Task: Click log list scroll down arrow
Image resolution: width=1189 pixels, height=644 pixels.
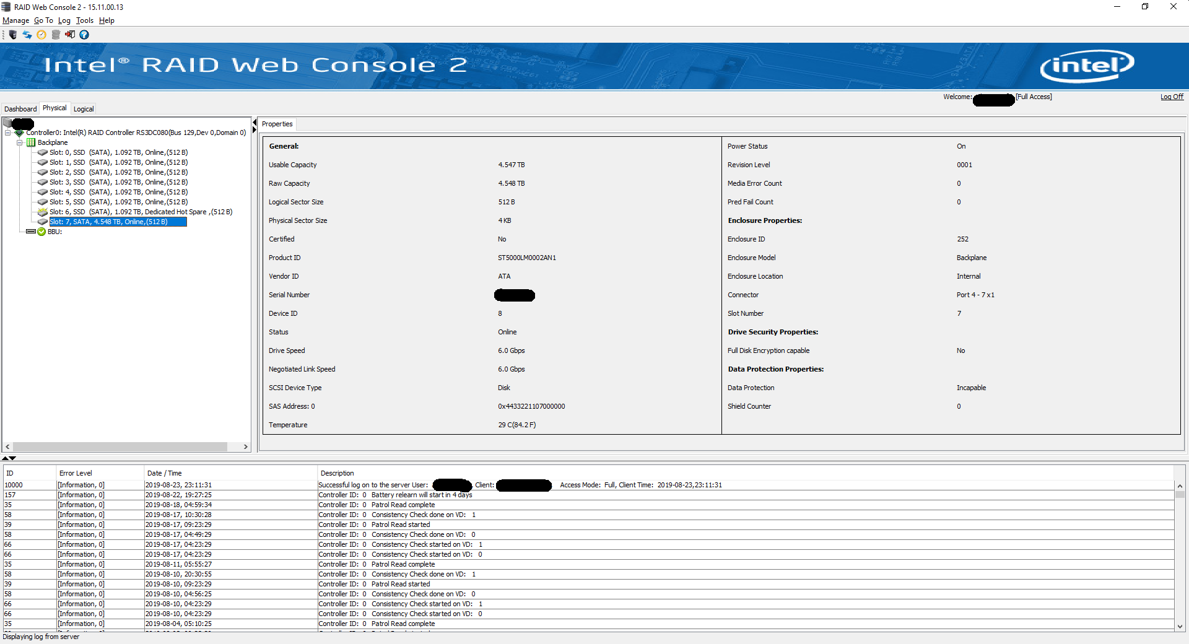Action: click(1180, 626)
